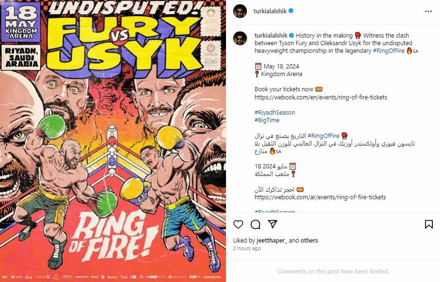
Task: Click the Fury vs Usyk poster image
Action: [113, 141]
